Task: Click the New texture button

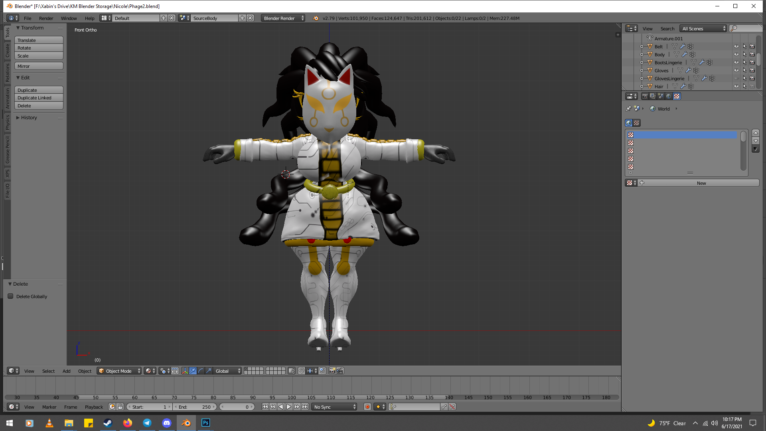Action: 701,183
